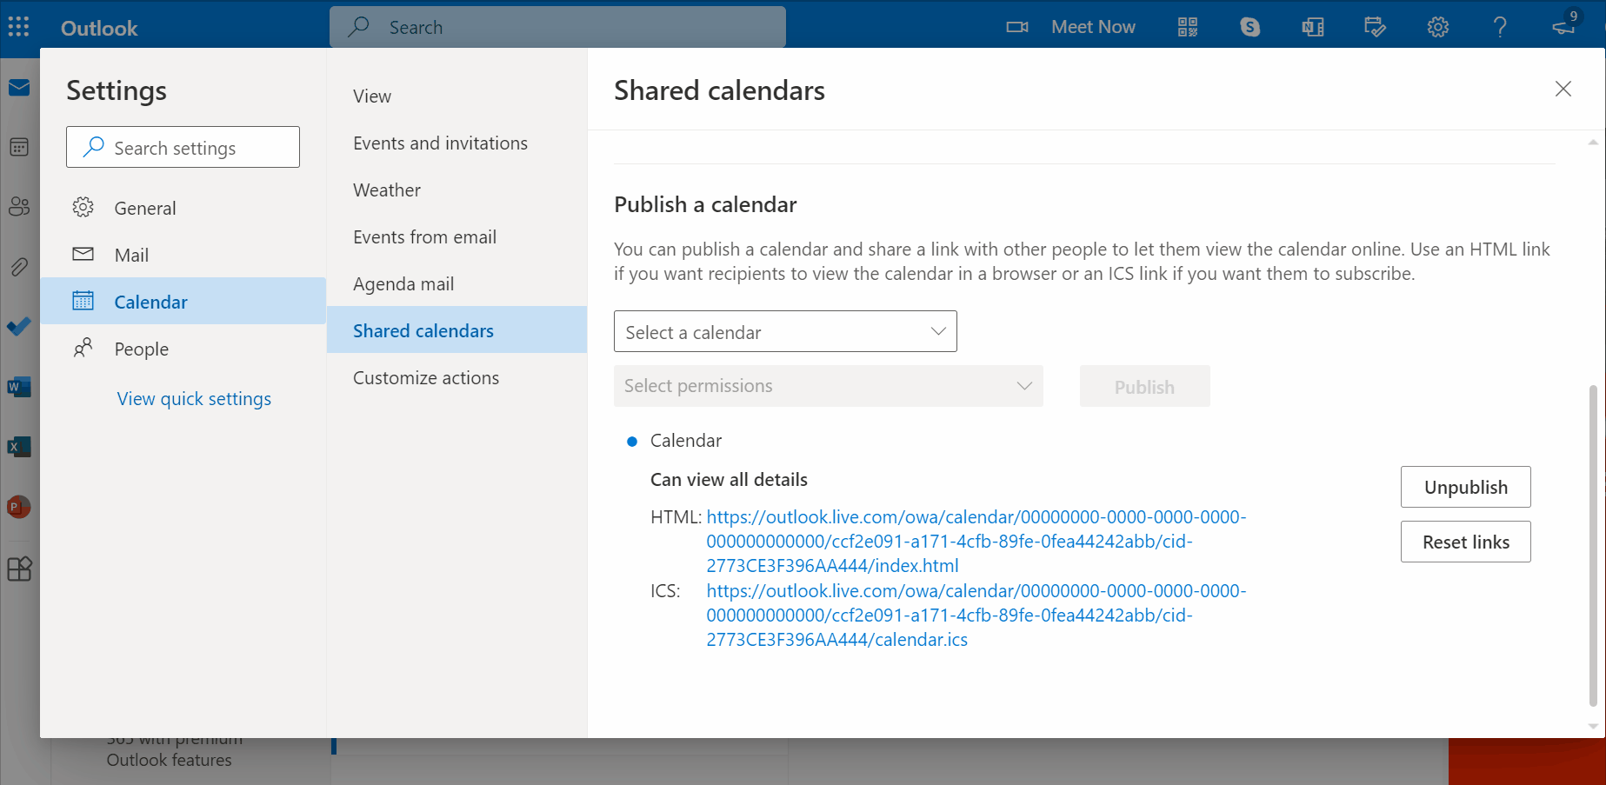Click the disabled Publish button

tap(1144, 386)
